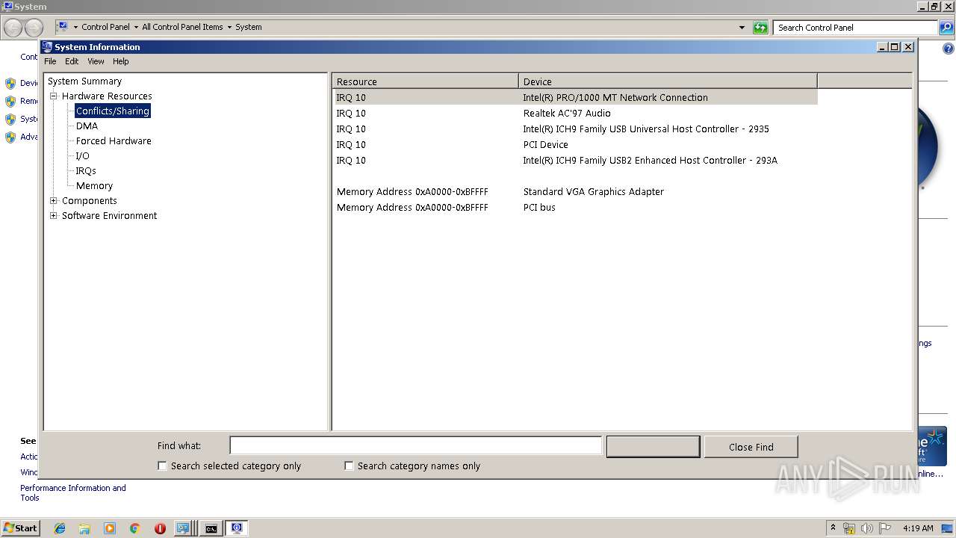This screenshot has width=956, height=538.
Task: Expand the Software Environment node
Action: click(x=54, y=215)
